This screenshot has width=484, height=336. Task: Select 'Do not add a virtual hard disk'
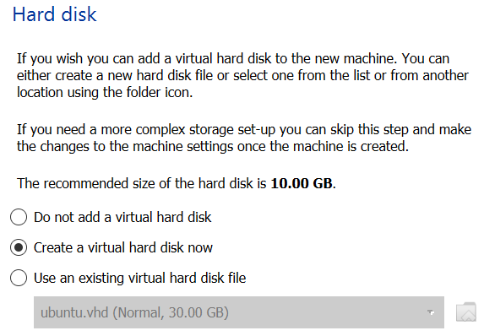pos(111,217)
